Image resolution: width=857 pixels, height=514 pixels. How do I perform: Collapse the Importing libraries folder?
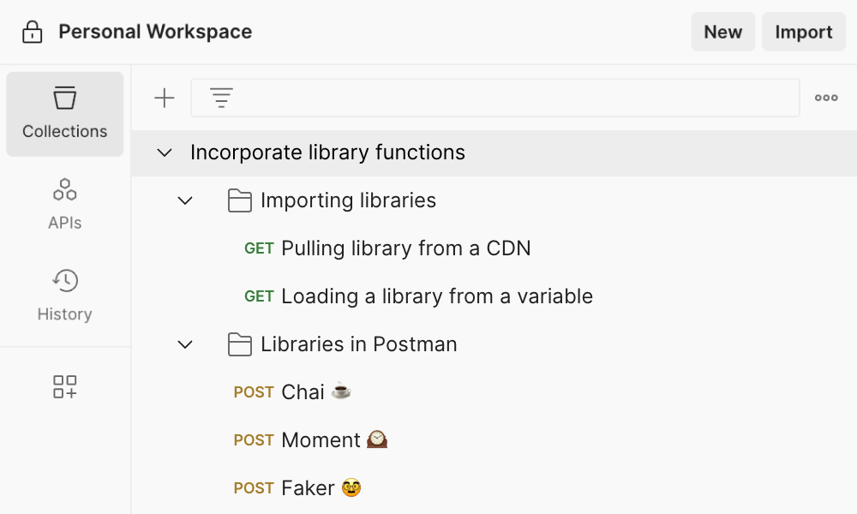coord(184,200)
